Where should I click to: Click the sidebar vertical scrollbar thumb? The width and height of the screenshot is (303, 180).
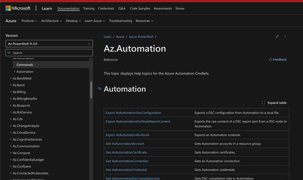tap(91, 90)
